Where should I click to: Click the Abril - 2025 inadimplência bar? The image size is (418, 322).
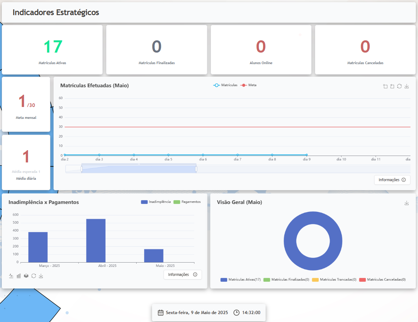point(96,240)
